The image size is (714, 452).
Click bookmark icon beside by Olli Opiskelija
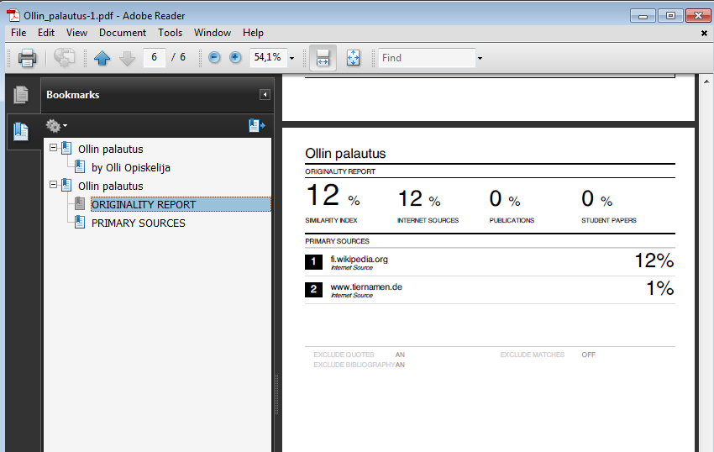coord(79,167)
